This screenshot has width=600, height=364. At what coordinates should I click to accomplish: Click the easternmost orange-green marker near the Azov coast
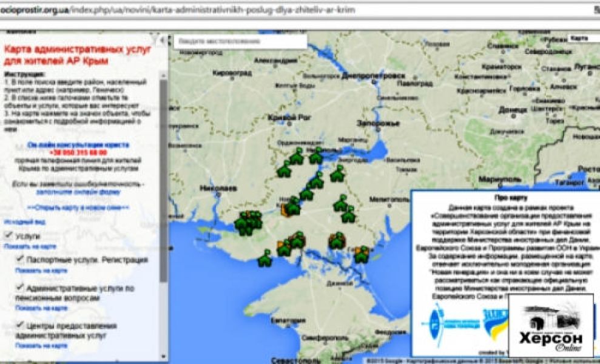point(362,254)
